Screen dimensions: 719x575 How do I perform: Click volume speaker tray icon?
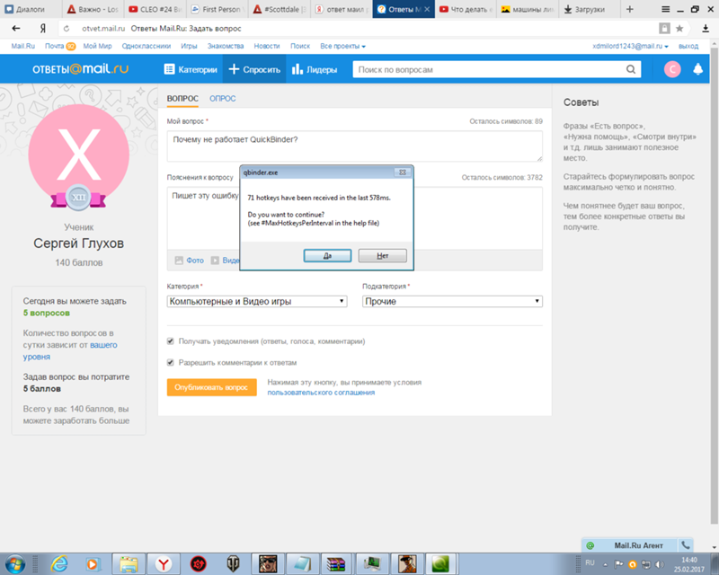point(660,564)
